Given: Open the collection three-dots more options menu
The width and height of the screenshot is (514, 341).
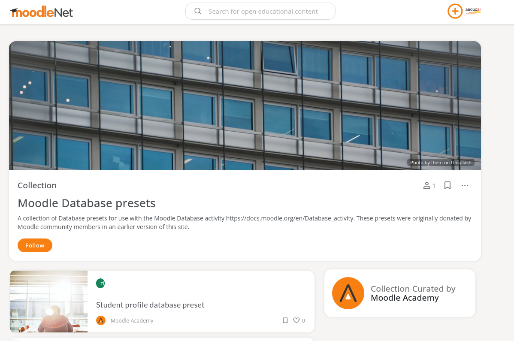Looking at the screenshot, I should coord(465,185).
